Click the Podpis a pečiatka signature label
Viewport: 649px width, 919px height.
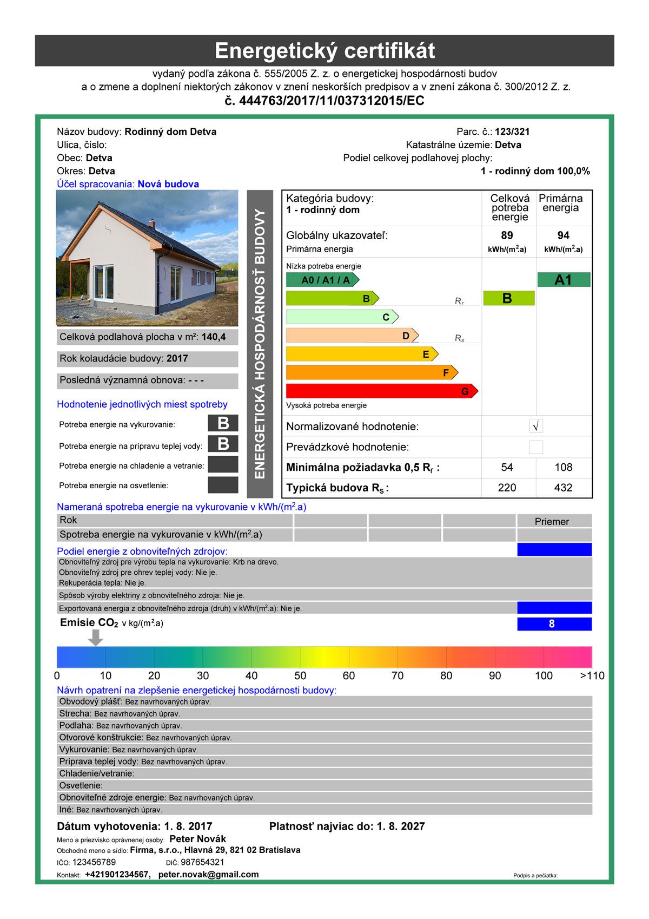[535, 875]
